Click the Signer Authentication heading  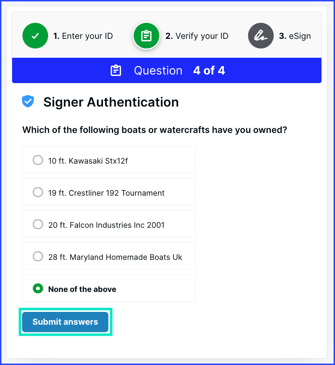click(111, 102)
